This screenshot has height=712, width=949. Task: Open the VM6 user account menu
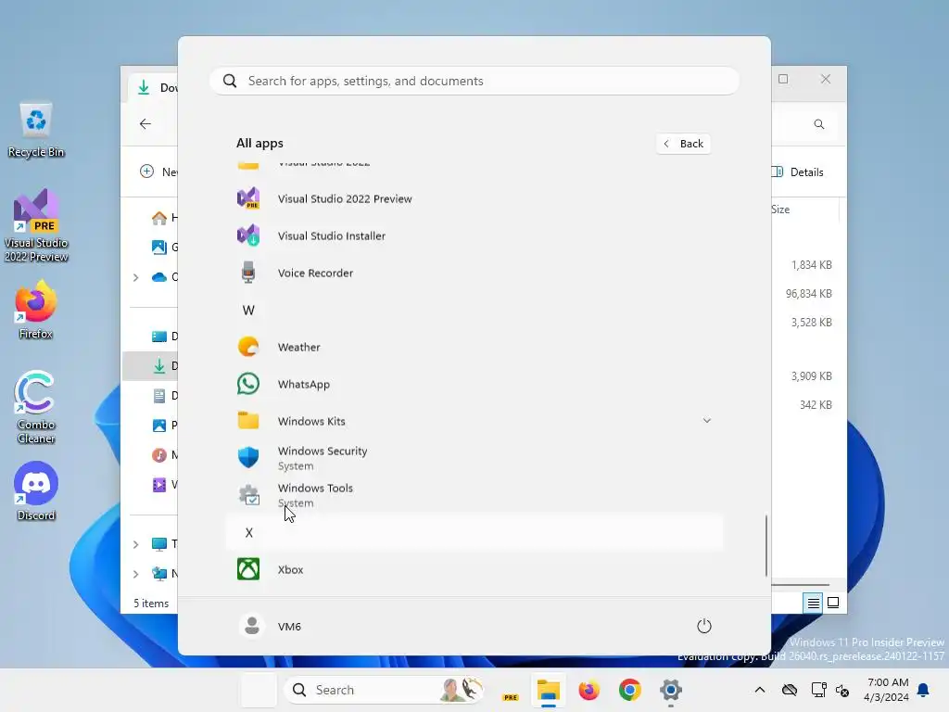coord(270,626)
